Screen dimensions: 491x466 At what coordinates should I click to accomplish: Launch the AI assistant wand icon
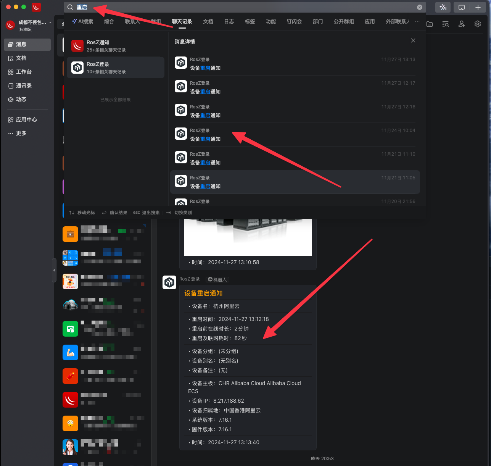(x=443, y=7)
